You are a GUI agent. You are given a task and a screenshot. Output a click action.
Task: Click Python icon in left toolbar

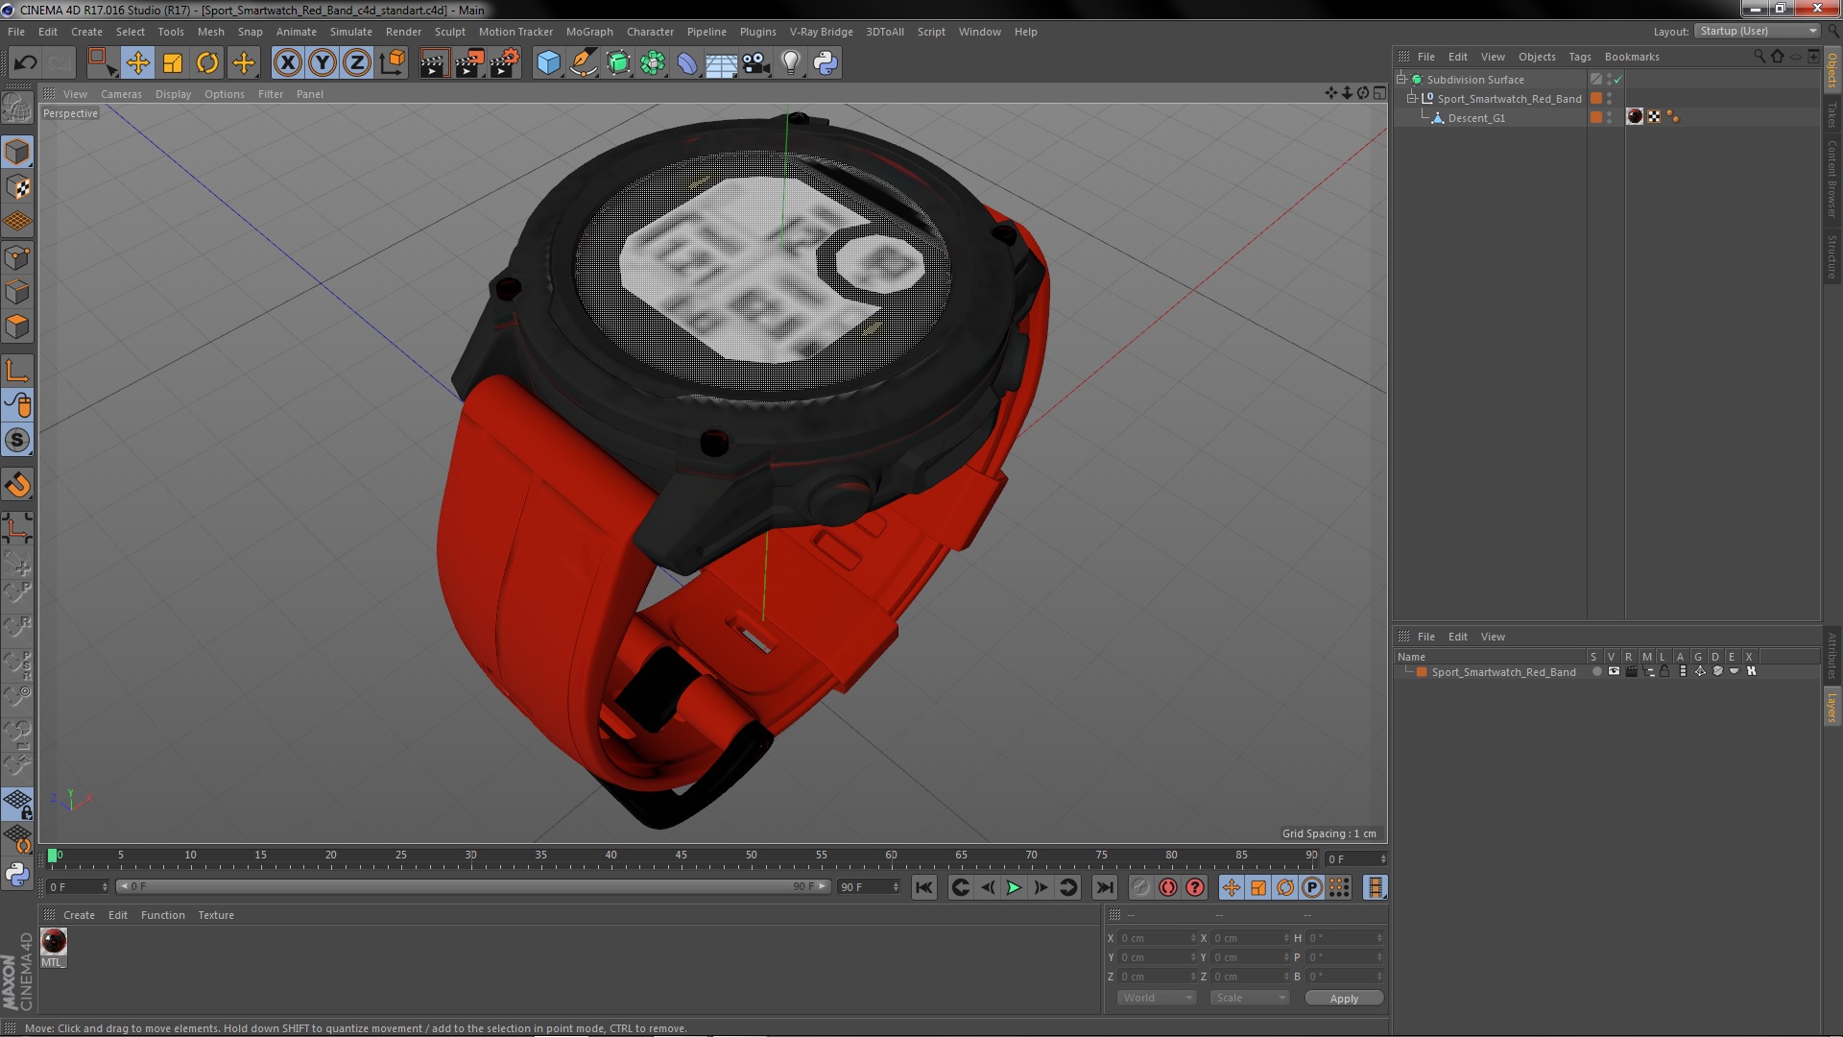17,875
